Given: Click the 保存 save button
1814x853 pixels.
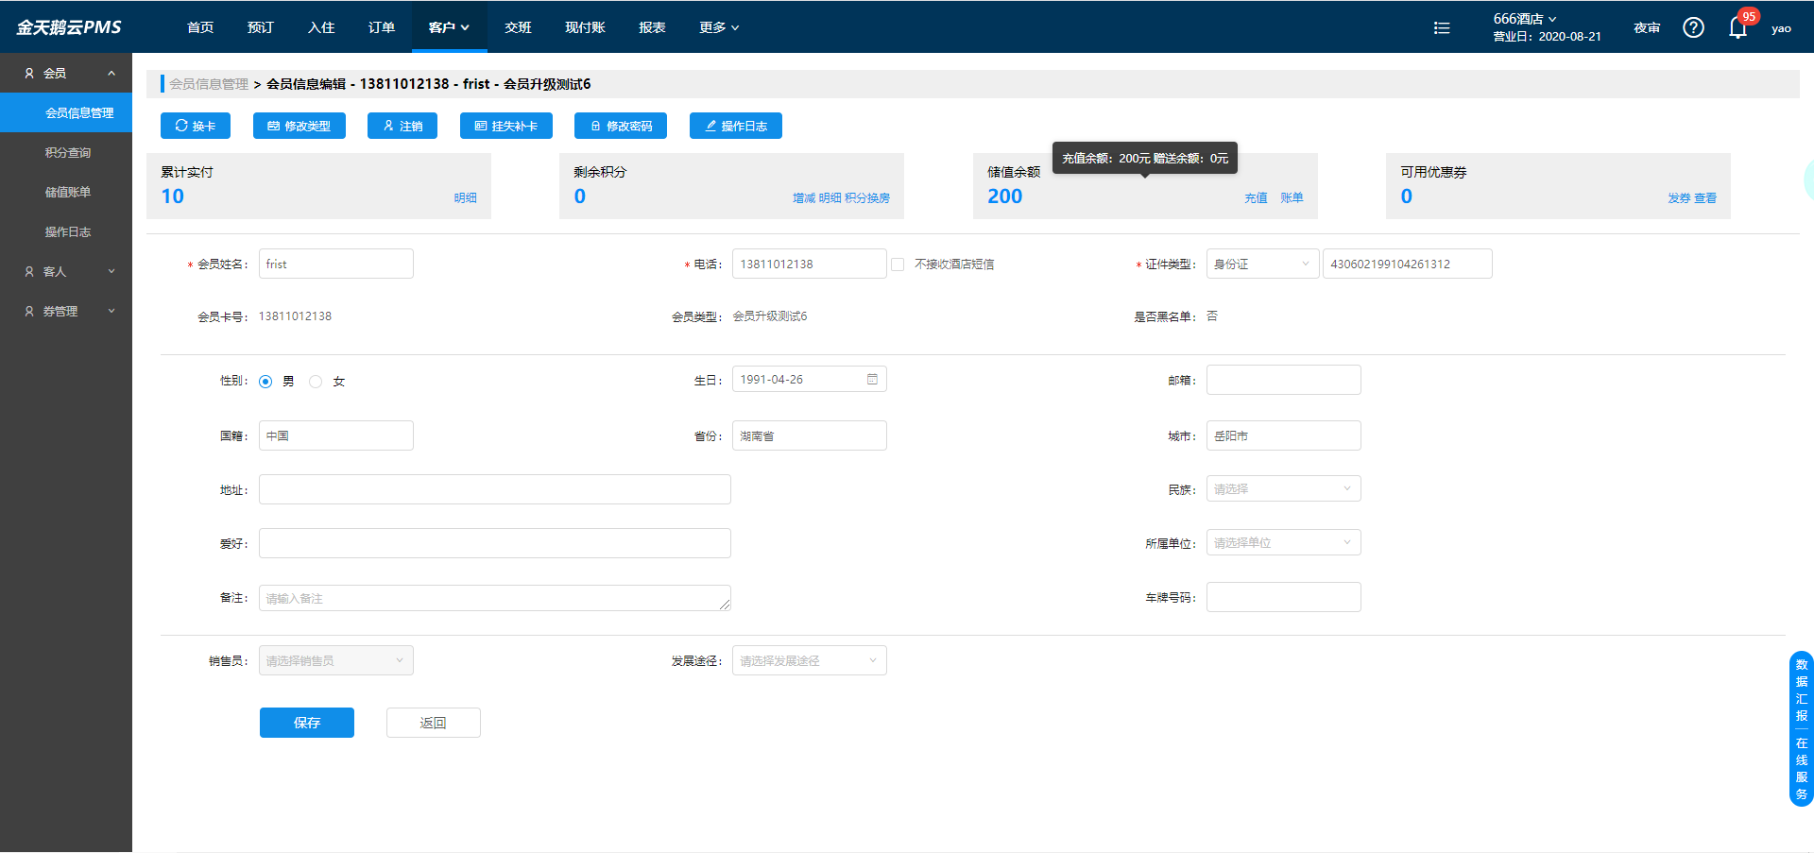Looking at the screenshot, I should (307, 723).
